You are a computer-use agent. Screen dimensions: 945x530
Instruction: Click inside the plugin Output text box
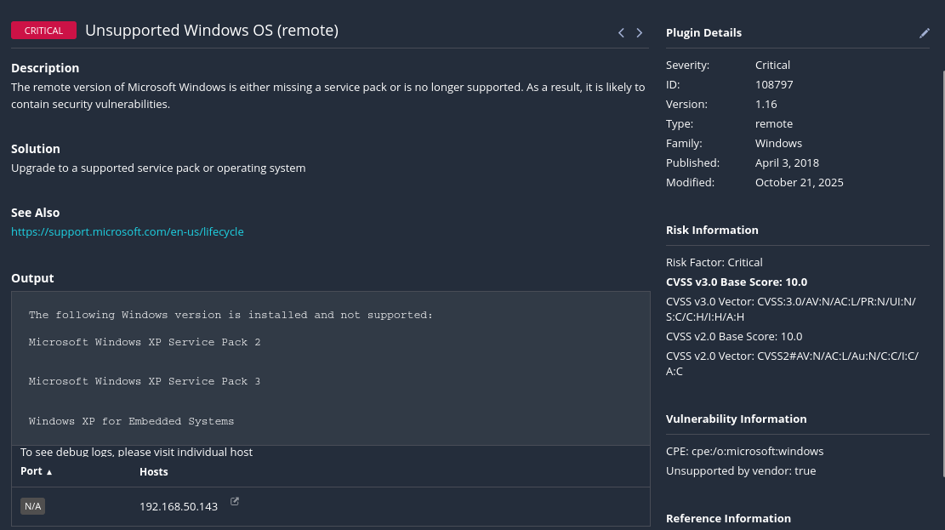pos(330,368)
